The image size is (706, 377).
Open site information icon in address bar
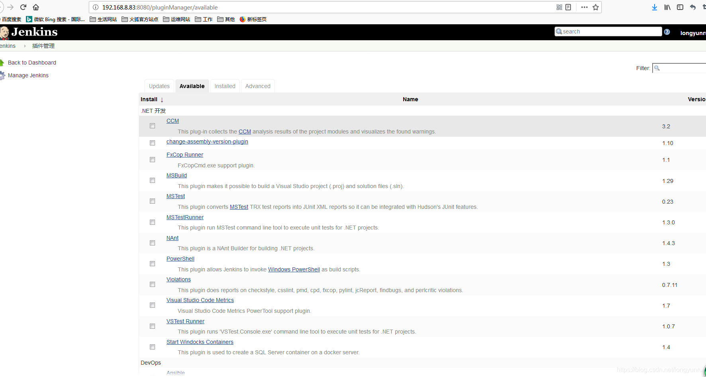click(96, 7)
